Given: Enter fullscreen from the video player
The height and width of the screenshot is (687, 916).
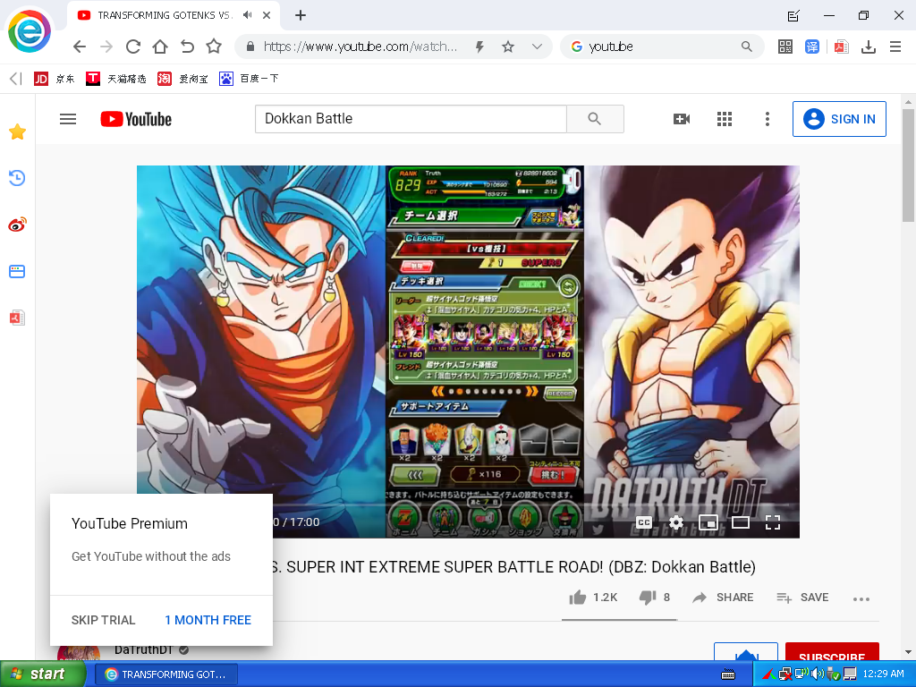Looking at the screenshot, I should (x=772, y=522).
